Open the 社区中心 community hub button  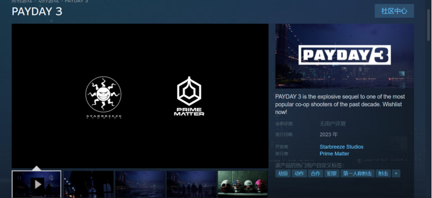394,11
